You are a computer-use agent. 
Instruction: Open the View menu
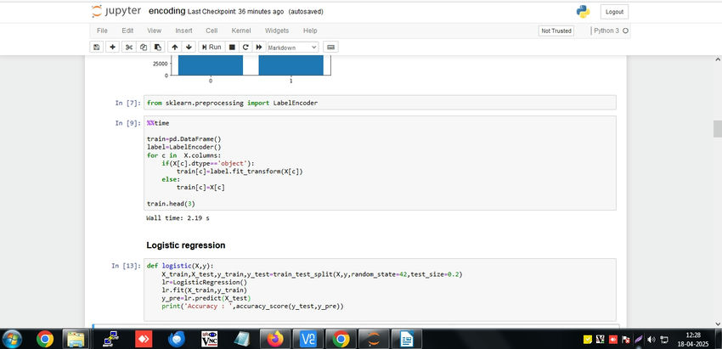[x=155, y=31]
